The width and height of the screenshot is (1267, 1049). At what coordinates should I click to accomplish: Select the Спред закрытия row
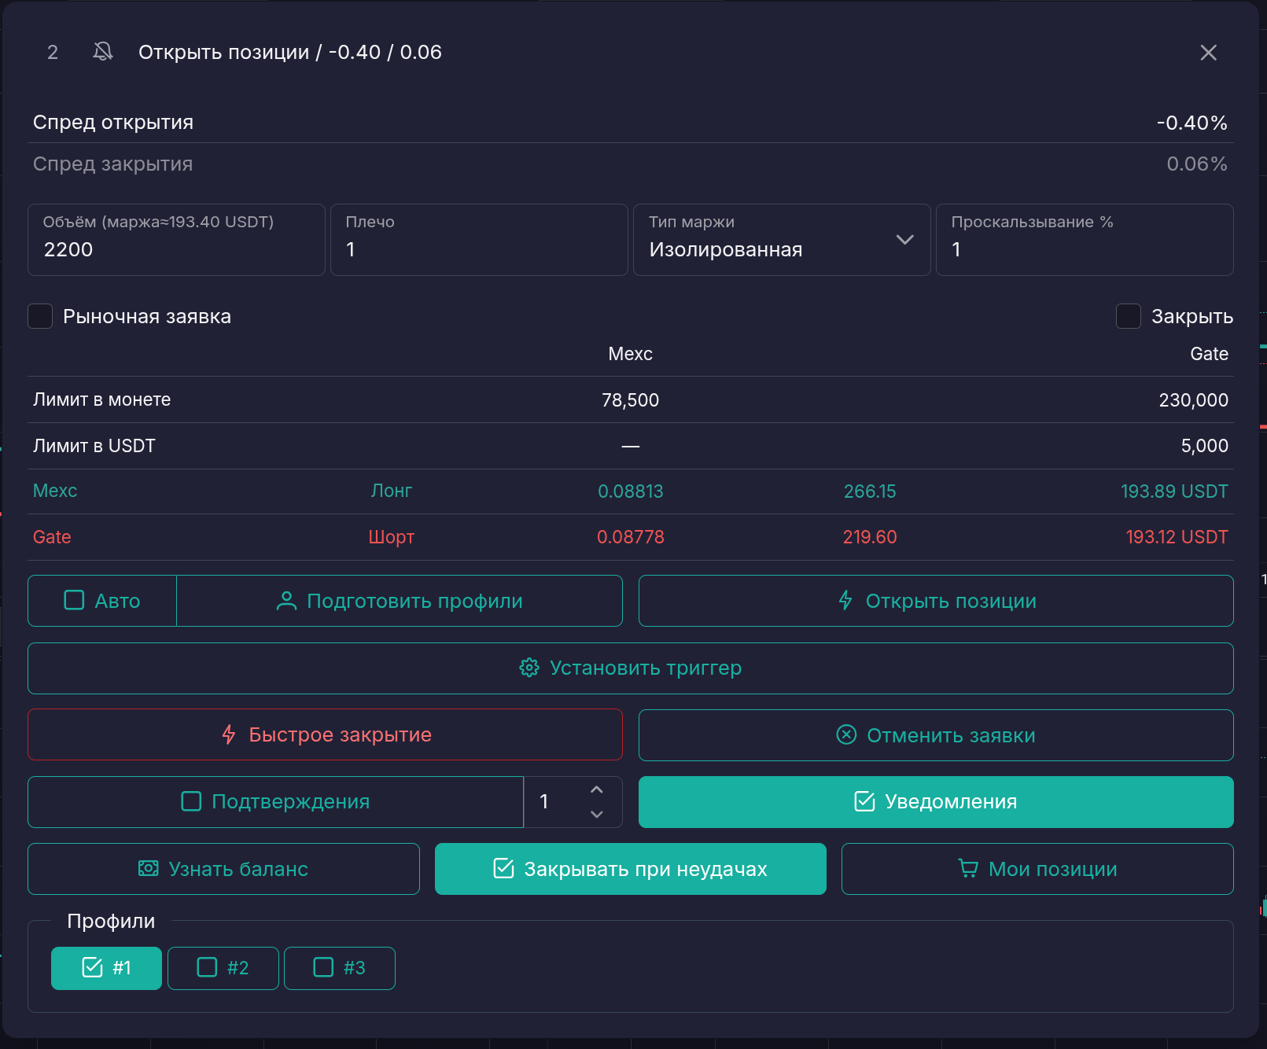coord(631,164)
